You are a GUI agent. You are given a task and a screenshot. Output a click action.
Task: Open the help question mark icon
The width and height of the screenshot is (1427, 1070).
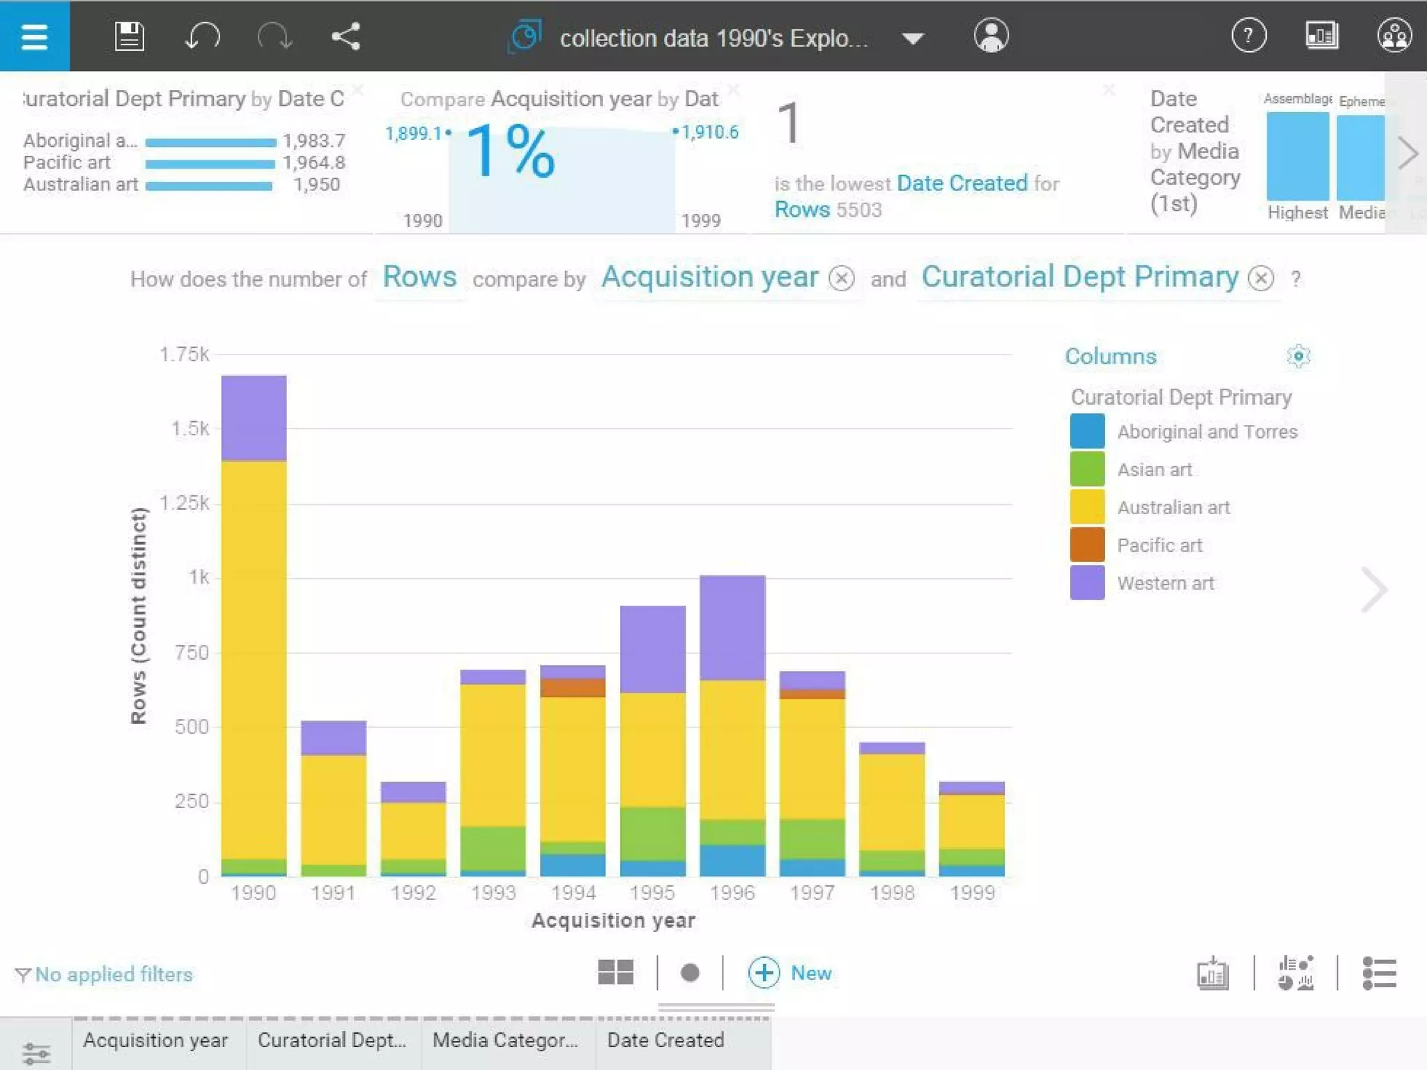tap(1248, 36)
